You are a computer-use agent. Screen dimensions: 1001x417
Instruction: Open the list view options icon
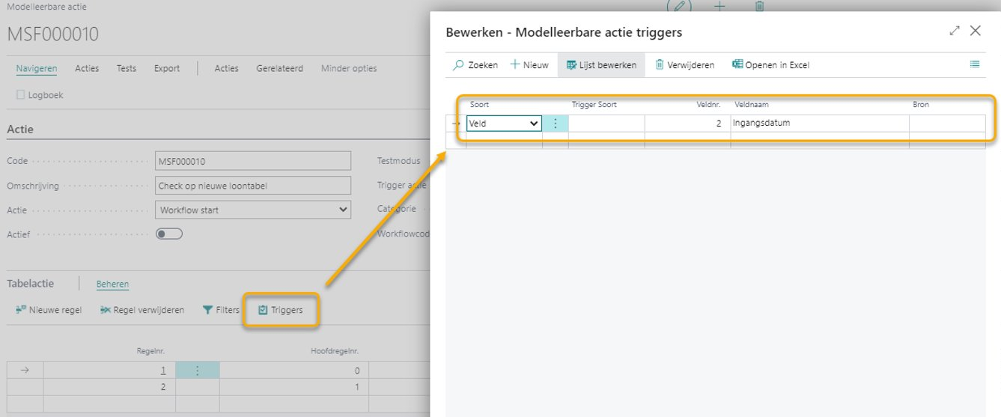pos(975,65)
